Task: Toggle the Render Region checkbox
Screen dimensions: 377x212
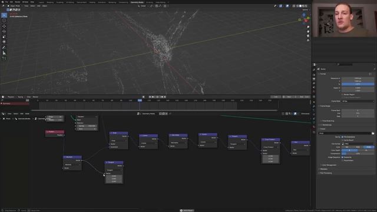Action: 342,94
